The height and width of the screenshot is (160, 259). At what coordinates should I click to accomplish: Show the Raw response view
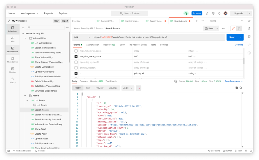point(88,88)
